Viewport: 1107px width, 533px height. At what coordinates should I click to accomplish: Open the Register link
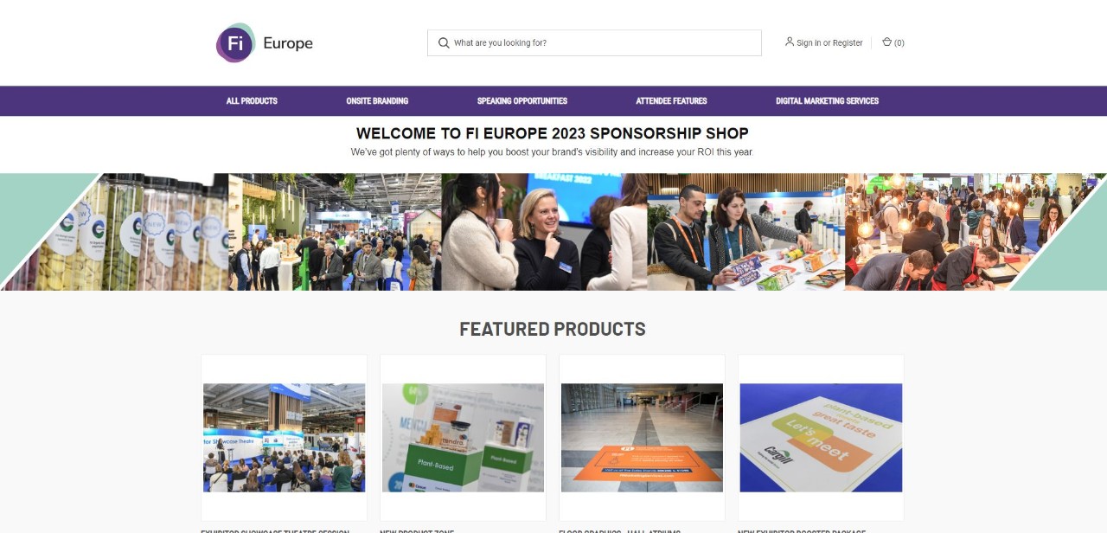(848, 42)
